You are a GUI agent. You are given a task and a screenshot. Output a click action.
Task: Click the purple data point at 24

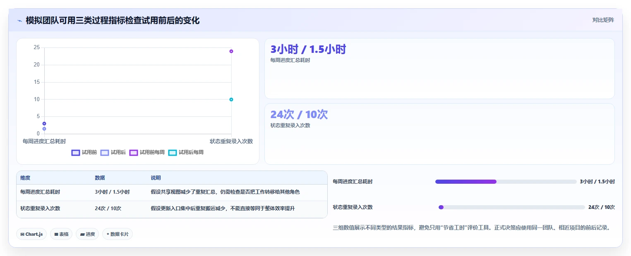click(x=231, y=51)
